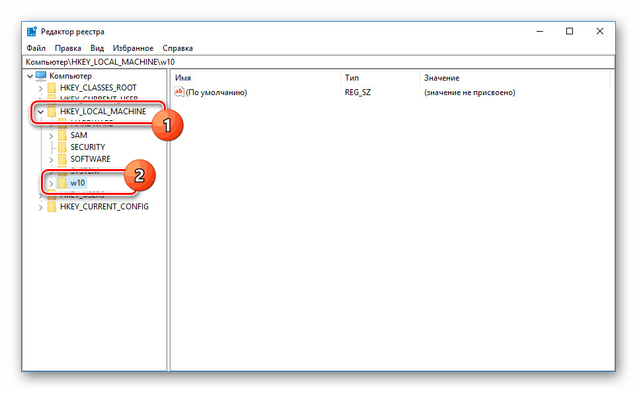
Task: Select the w10 key label
Action: (x=77, y=183)
